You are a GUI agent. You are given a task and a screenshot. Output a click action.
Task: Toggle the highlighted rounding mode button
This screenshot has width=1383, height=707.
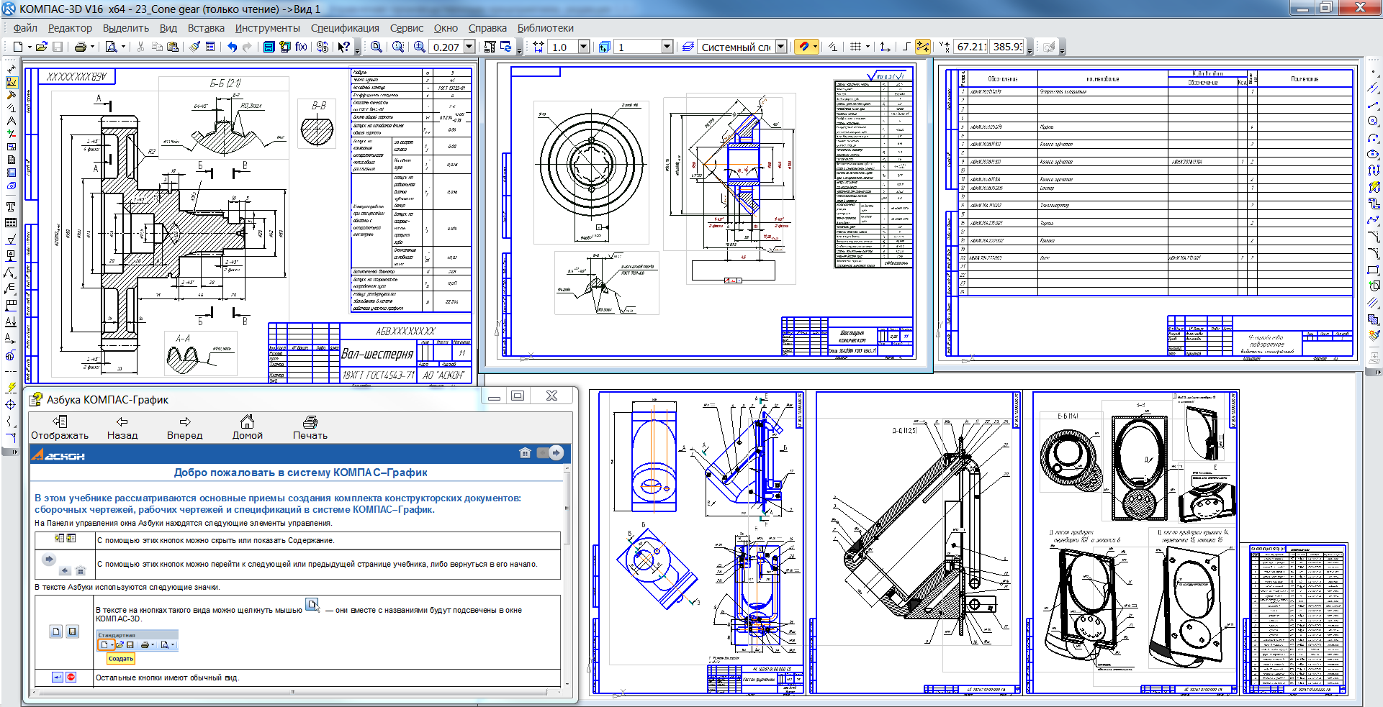922,47
